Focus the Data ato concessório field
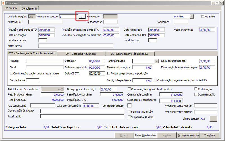The image size is (225, 141). pos(91,106)
